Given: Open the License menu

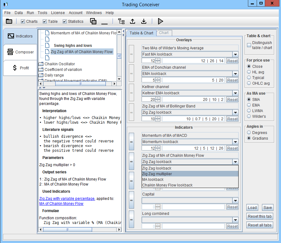Looking at the screenshot, I should coord(58,13).
